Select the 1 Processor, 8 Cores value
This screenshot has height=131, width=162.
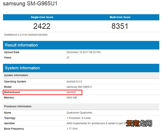tap(79, 118)
